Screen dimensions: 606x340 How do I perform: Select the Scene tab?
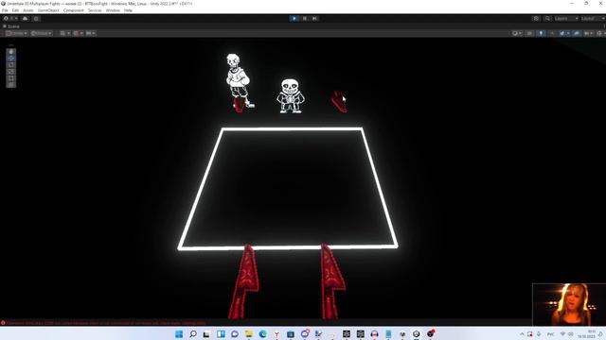11,26
